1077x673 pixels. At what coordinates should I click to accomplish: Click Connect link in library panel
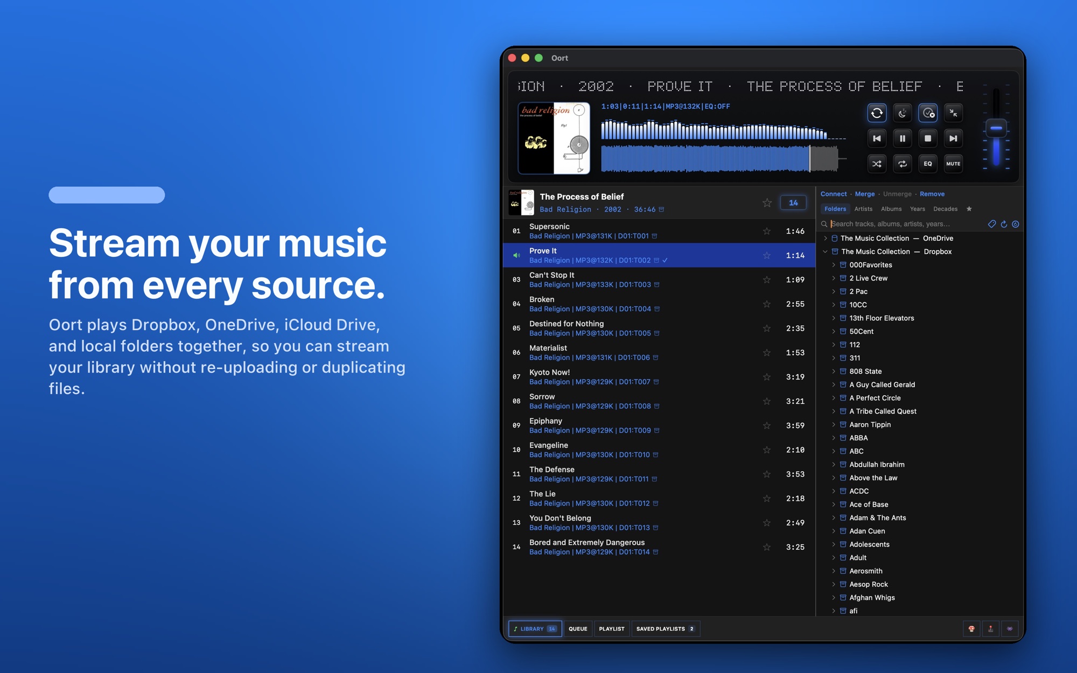(x=834, y=194)
